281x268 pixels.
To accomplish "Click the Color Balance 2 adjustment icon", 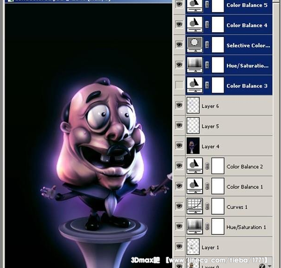I will pyautogui.click(x=195, y=166).
